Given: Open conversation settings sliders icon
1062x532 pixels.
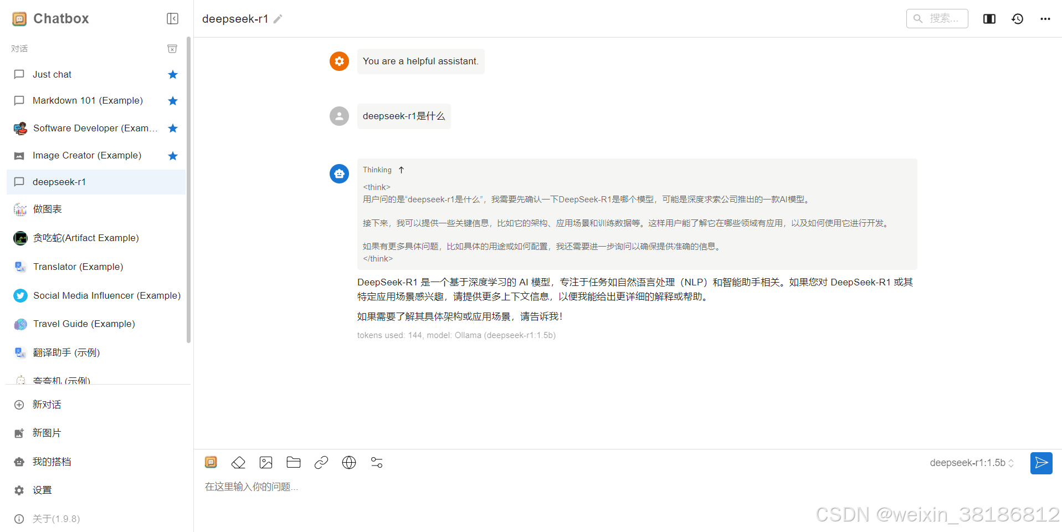Looking at the screenshot, I should tap(377, 462).
